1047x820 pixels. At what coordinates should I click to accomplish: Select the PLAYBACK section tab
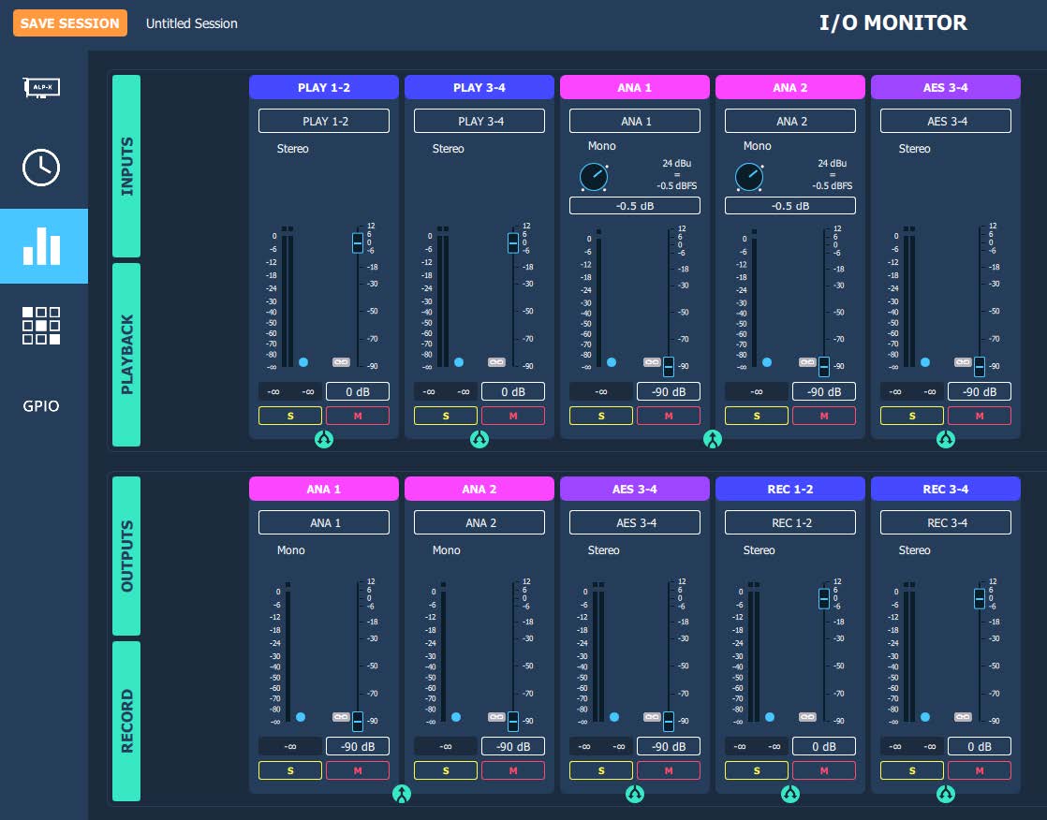[x=126, y=354]
